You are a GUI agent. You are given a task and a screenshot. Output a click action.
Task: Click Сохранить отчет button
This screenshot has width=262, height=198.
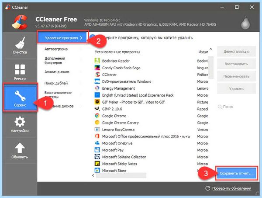point(236,173)
